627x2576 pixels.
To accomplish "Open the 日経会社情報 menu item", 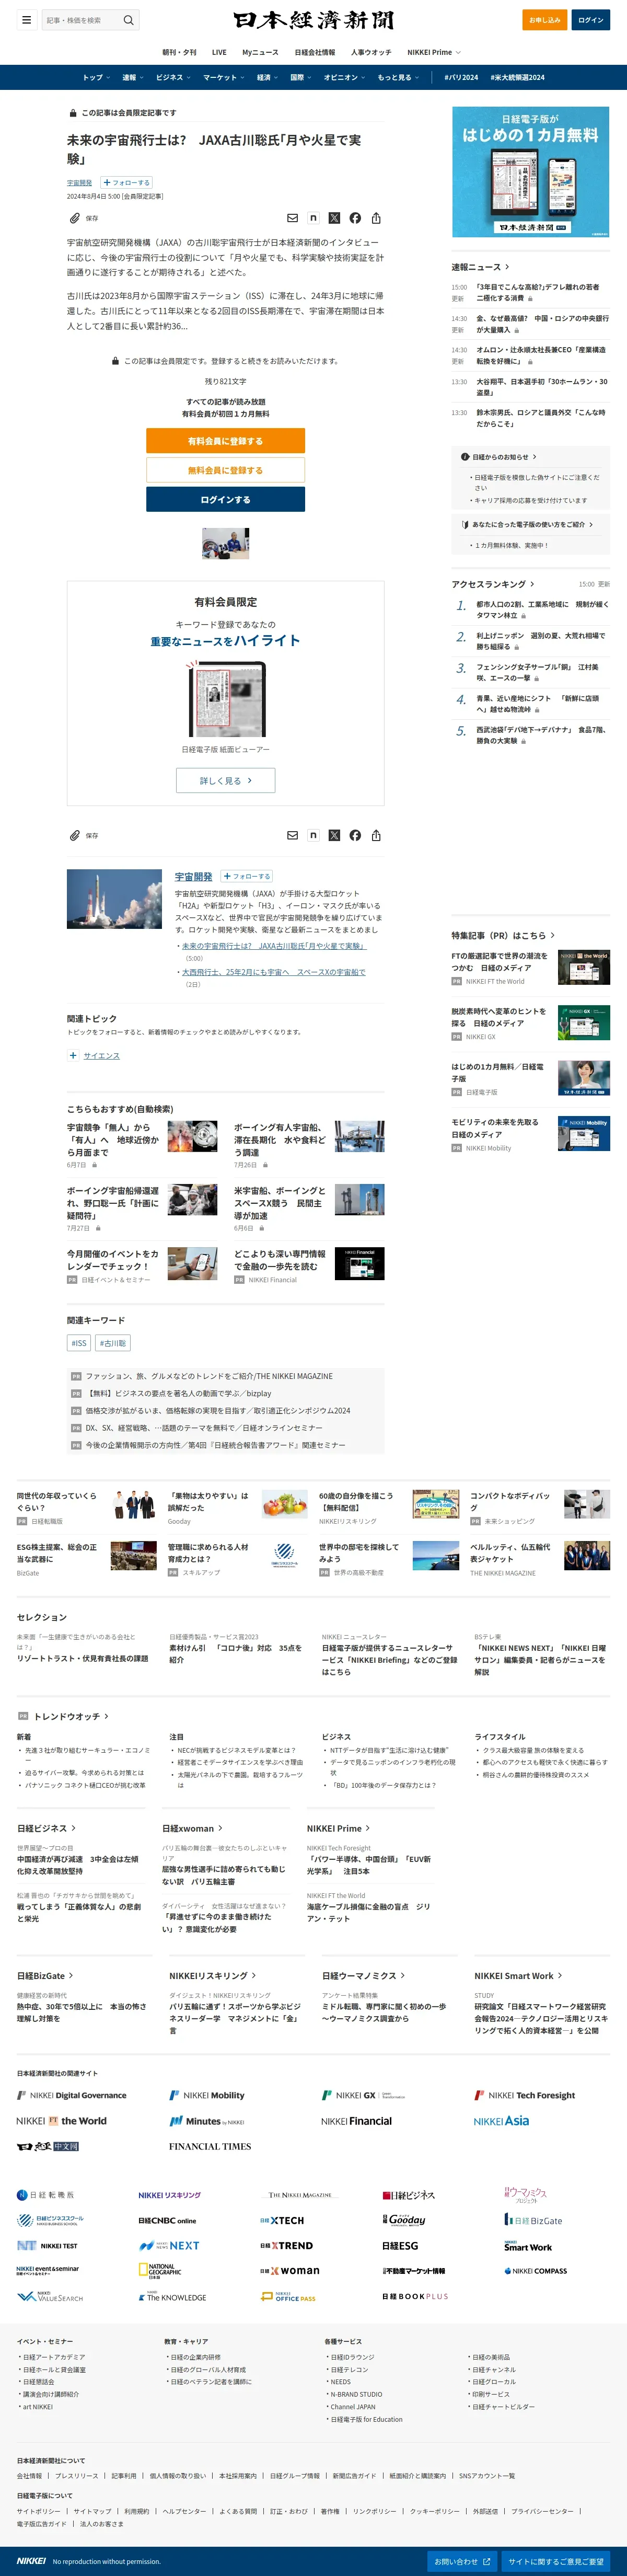I will pos(315,52).
